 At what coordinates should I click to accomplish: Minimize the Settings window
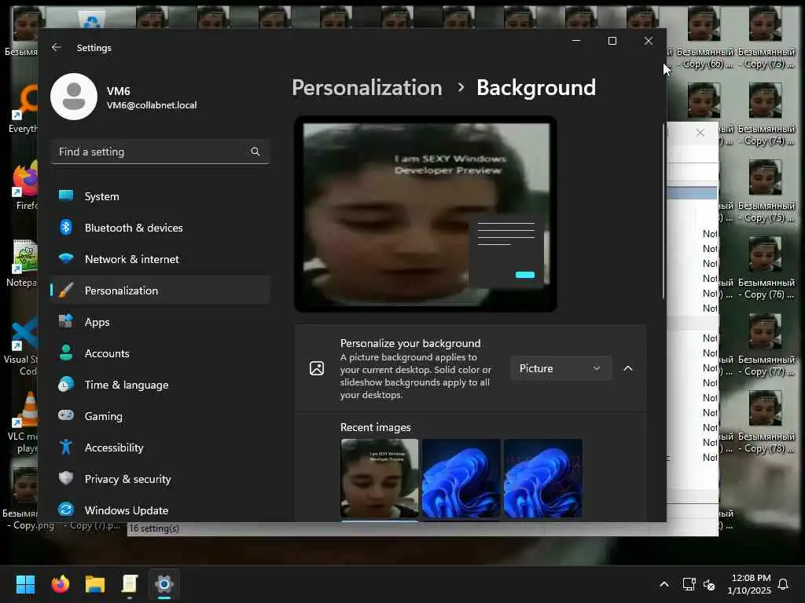tap(576, 41)
